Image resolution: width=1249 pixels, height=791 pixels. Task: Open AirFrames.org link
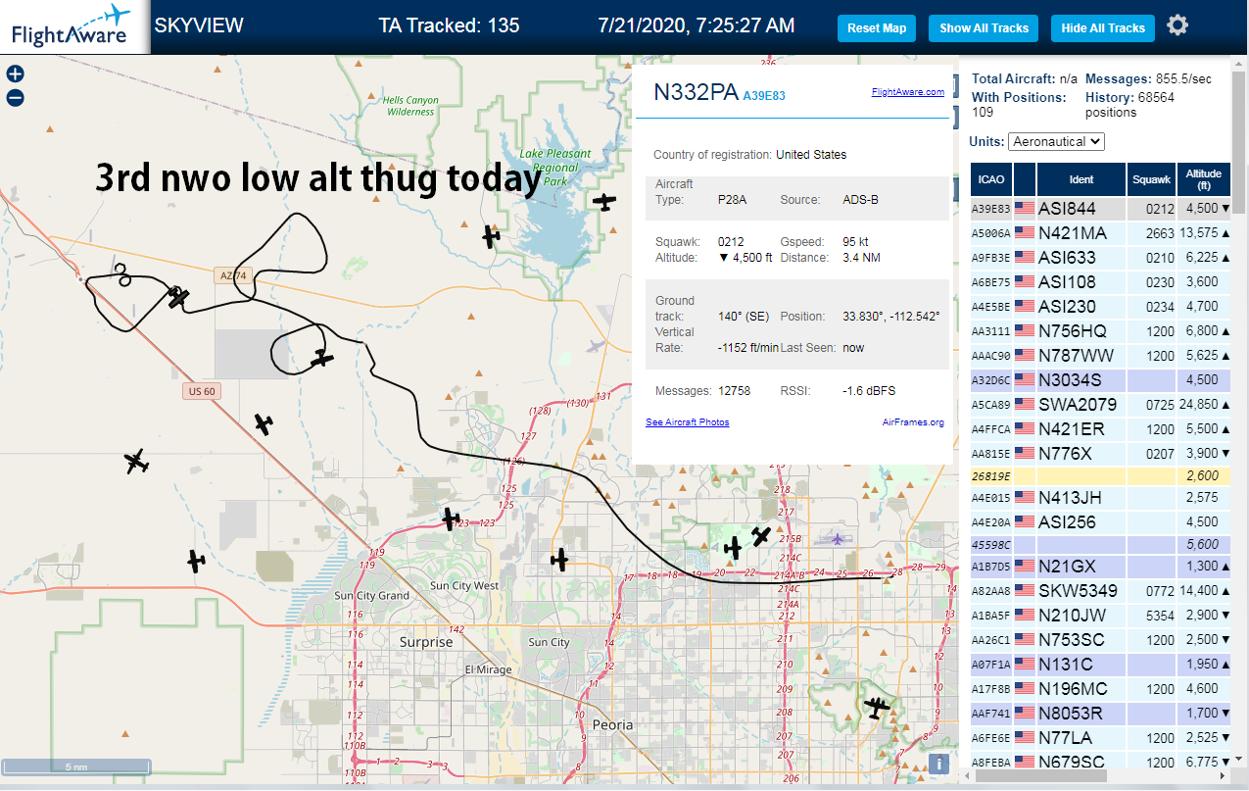[x=913, y=422]
